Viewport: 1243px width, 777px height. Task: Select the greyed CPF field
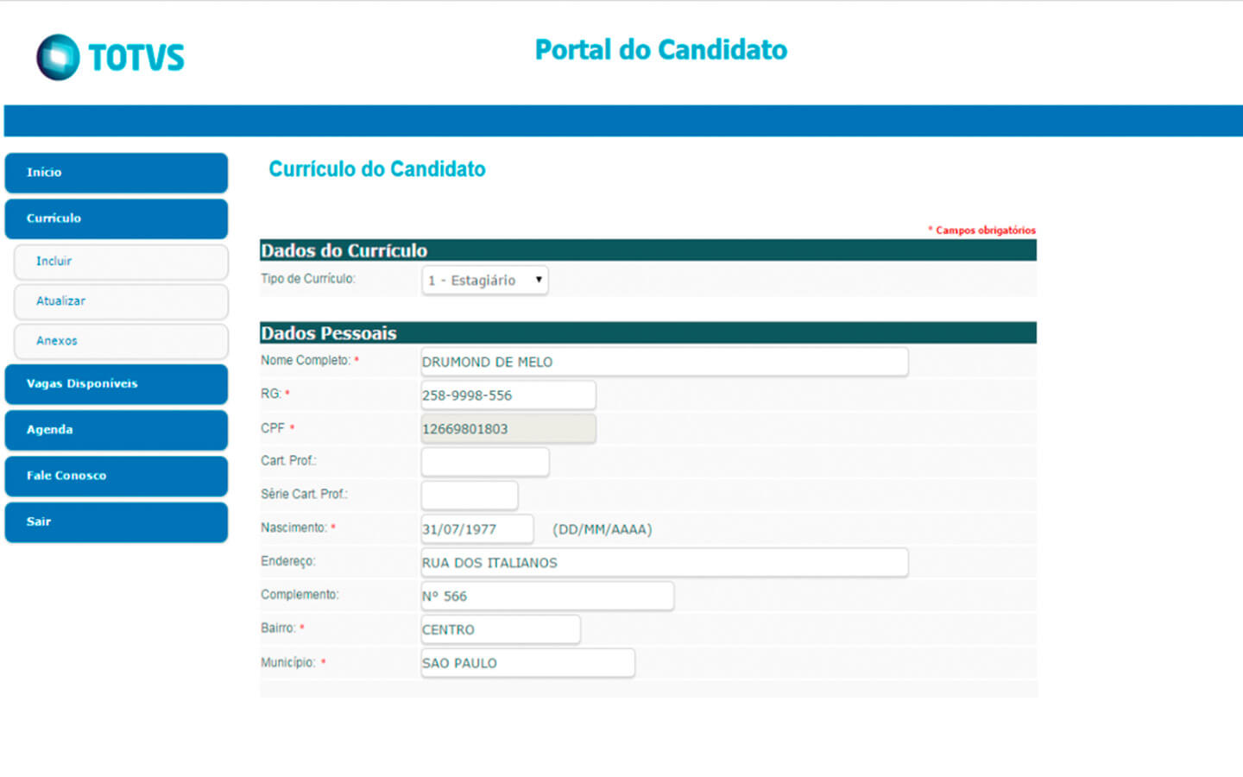click(508, 429)
